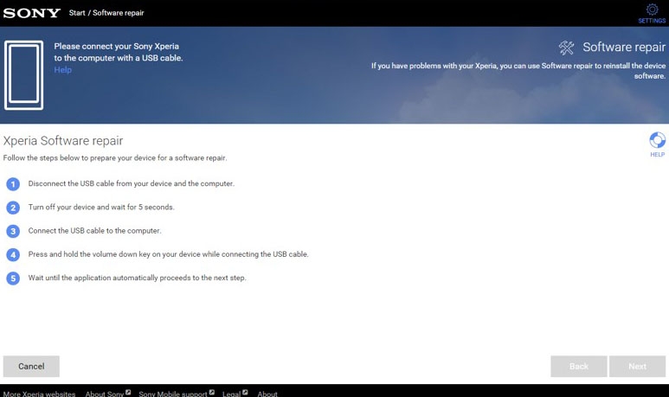Click the step 1 number circle
This screenshot has width=669, height=397.
click(x=13, y=184)
